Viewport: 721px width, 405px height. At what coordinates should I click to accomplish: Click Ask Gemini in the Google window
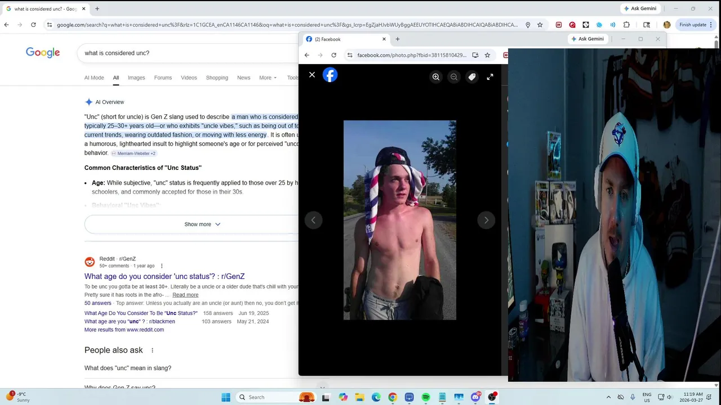pos(640,8)
